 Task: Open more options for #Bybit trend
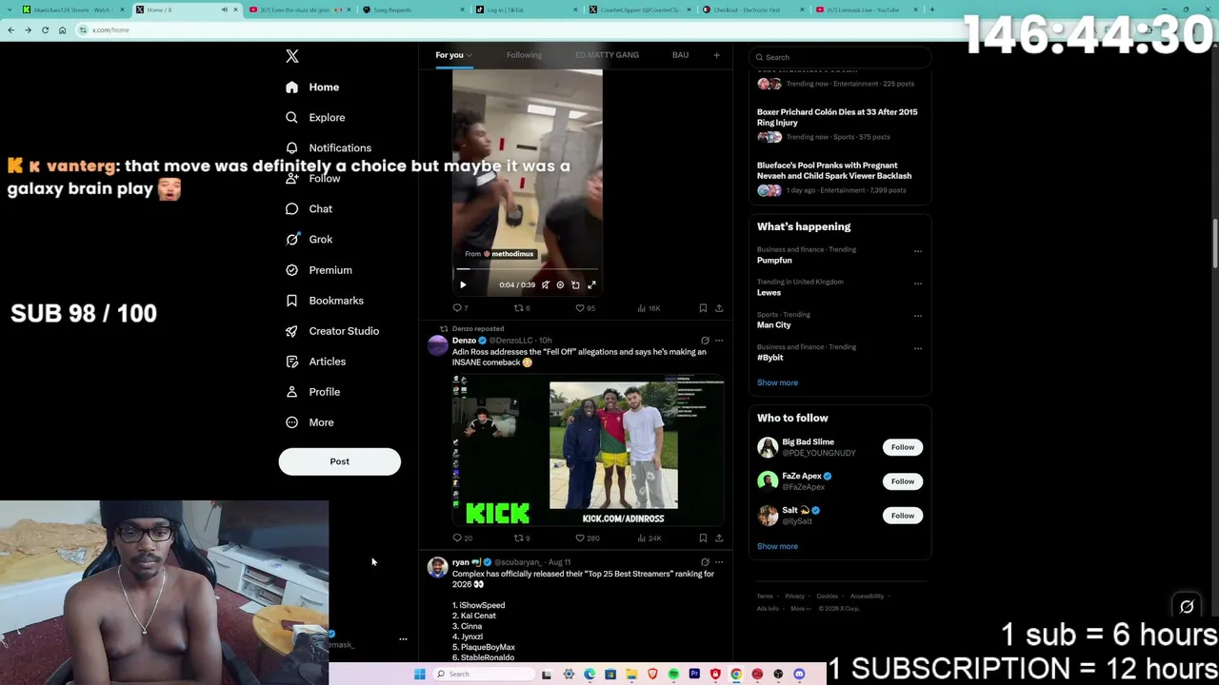(918, 348)
